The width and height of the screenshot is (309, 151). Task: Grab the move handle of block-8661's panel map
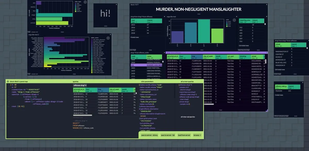coord(8,81)
